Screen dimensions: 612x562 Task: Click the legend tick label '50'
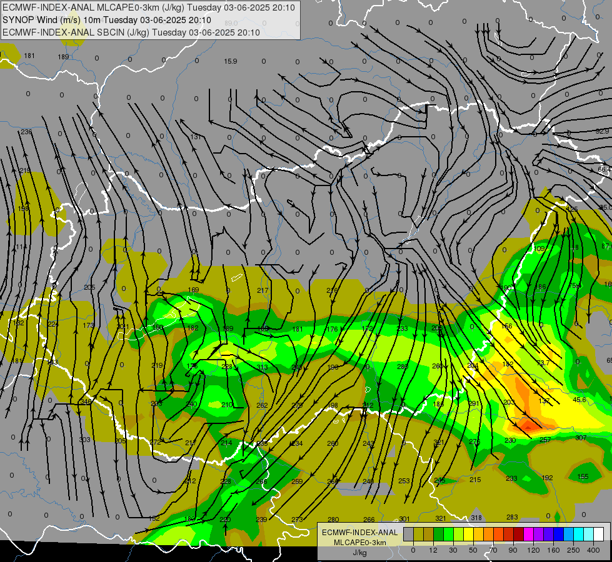473,550
